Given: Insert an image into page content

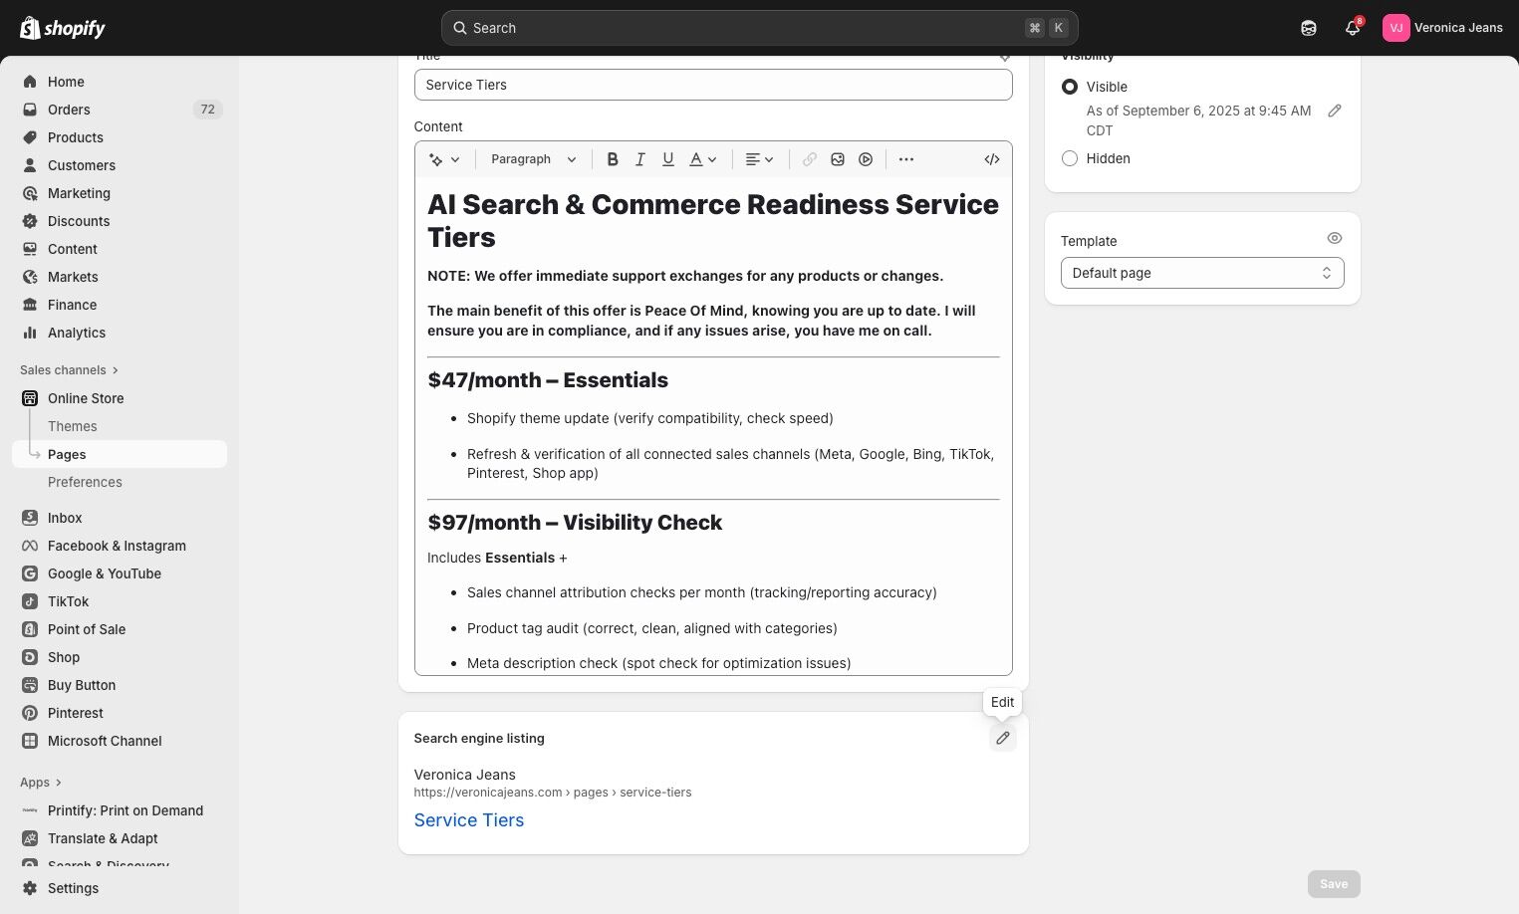Looking at the screenshot, I should 838,159.
